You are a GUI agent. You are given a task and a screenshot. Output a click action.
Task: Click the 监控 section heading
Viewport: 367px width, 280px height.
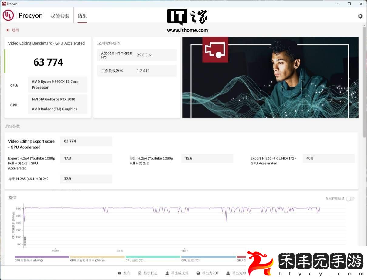[12, 197]
